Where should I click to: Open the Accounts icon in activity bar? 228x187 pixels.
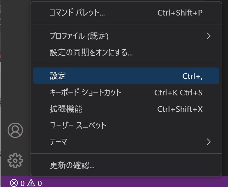point(15,130)
